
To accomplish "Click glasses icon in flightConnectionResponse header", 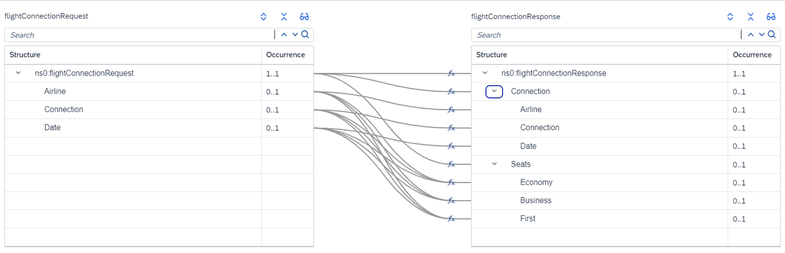I will tap(771, 16).
